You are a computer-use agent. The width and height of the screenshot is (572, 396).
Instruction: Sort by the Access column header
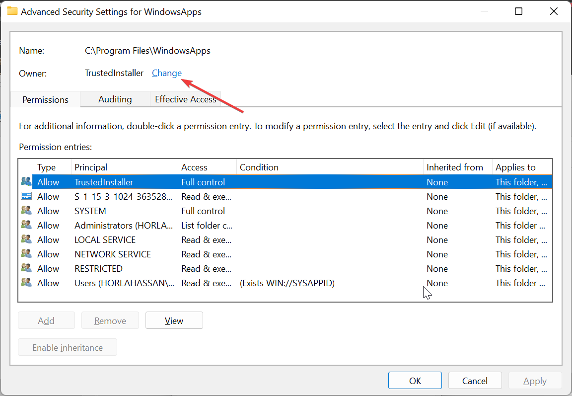[x=207, y=167]
